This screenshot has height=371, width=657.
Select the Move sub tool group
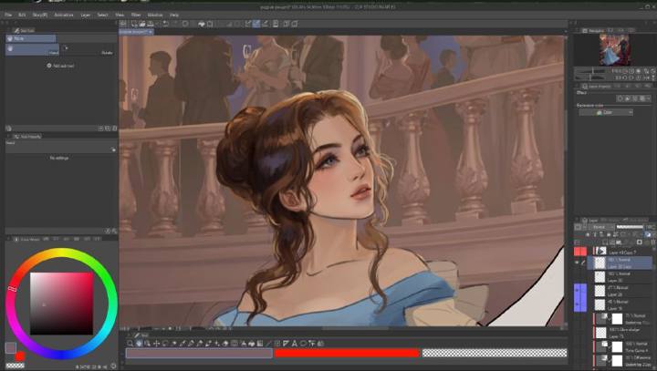click(x=31, y=38)
